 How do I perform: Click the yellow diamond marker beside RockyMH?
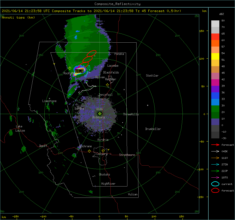tap(70, 68)
